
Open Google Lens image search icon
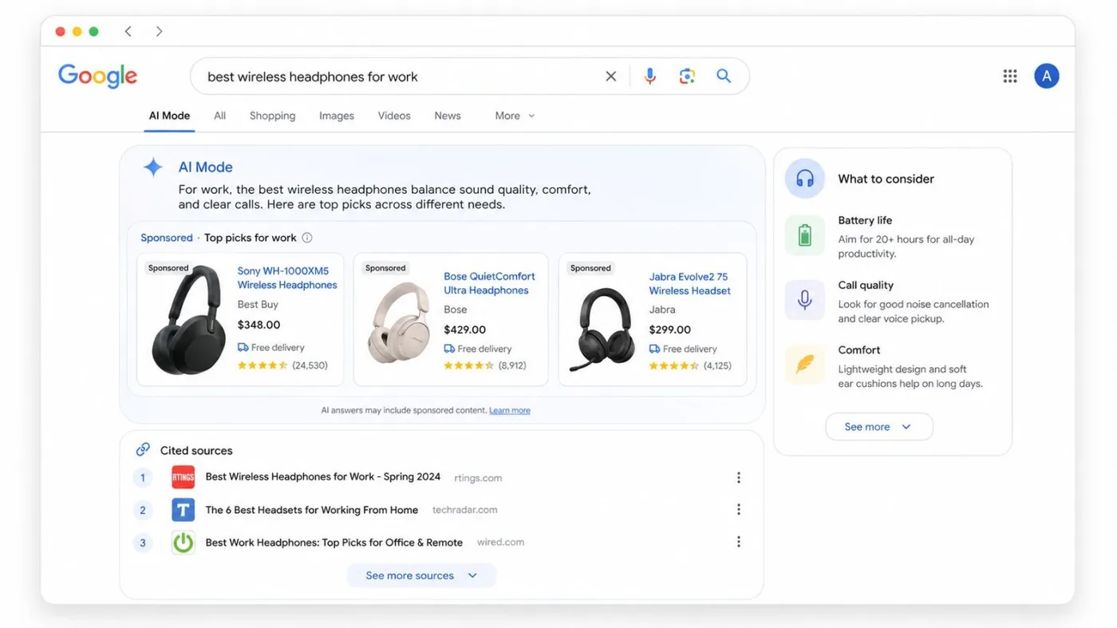(687, 77)
